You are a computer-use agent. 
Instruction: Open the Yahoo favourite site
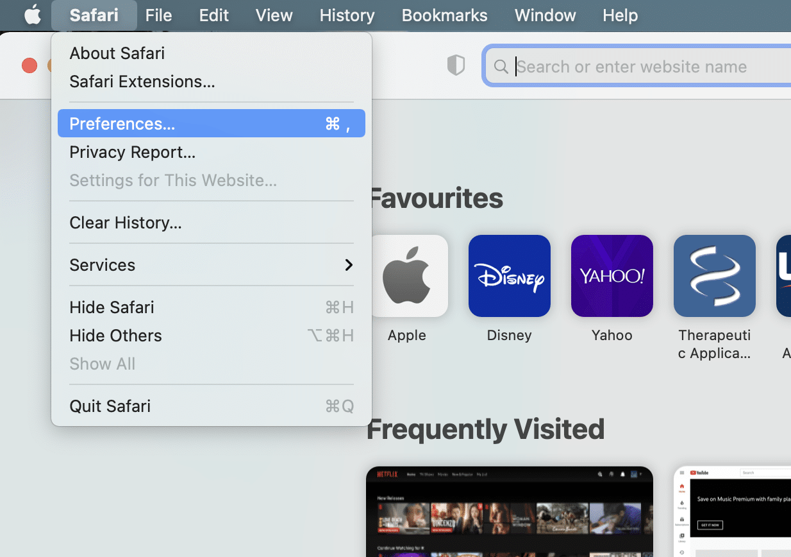612,275
